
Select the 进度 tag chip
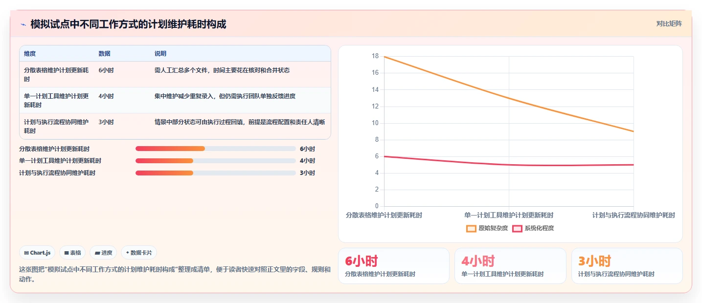coord(103,253)
